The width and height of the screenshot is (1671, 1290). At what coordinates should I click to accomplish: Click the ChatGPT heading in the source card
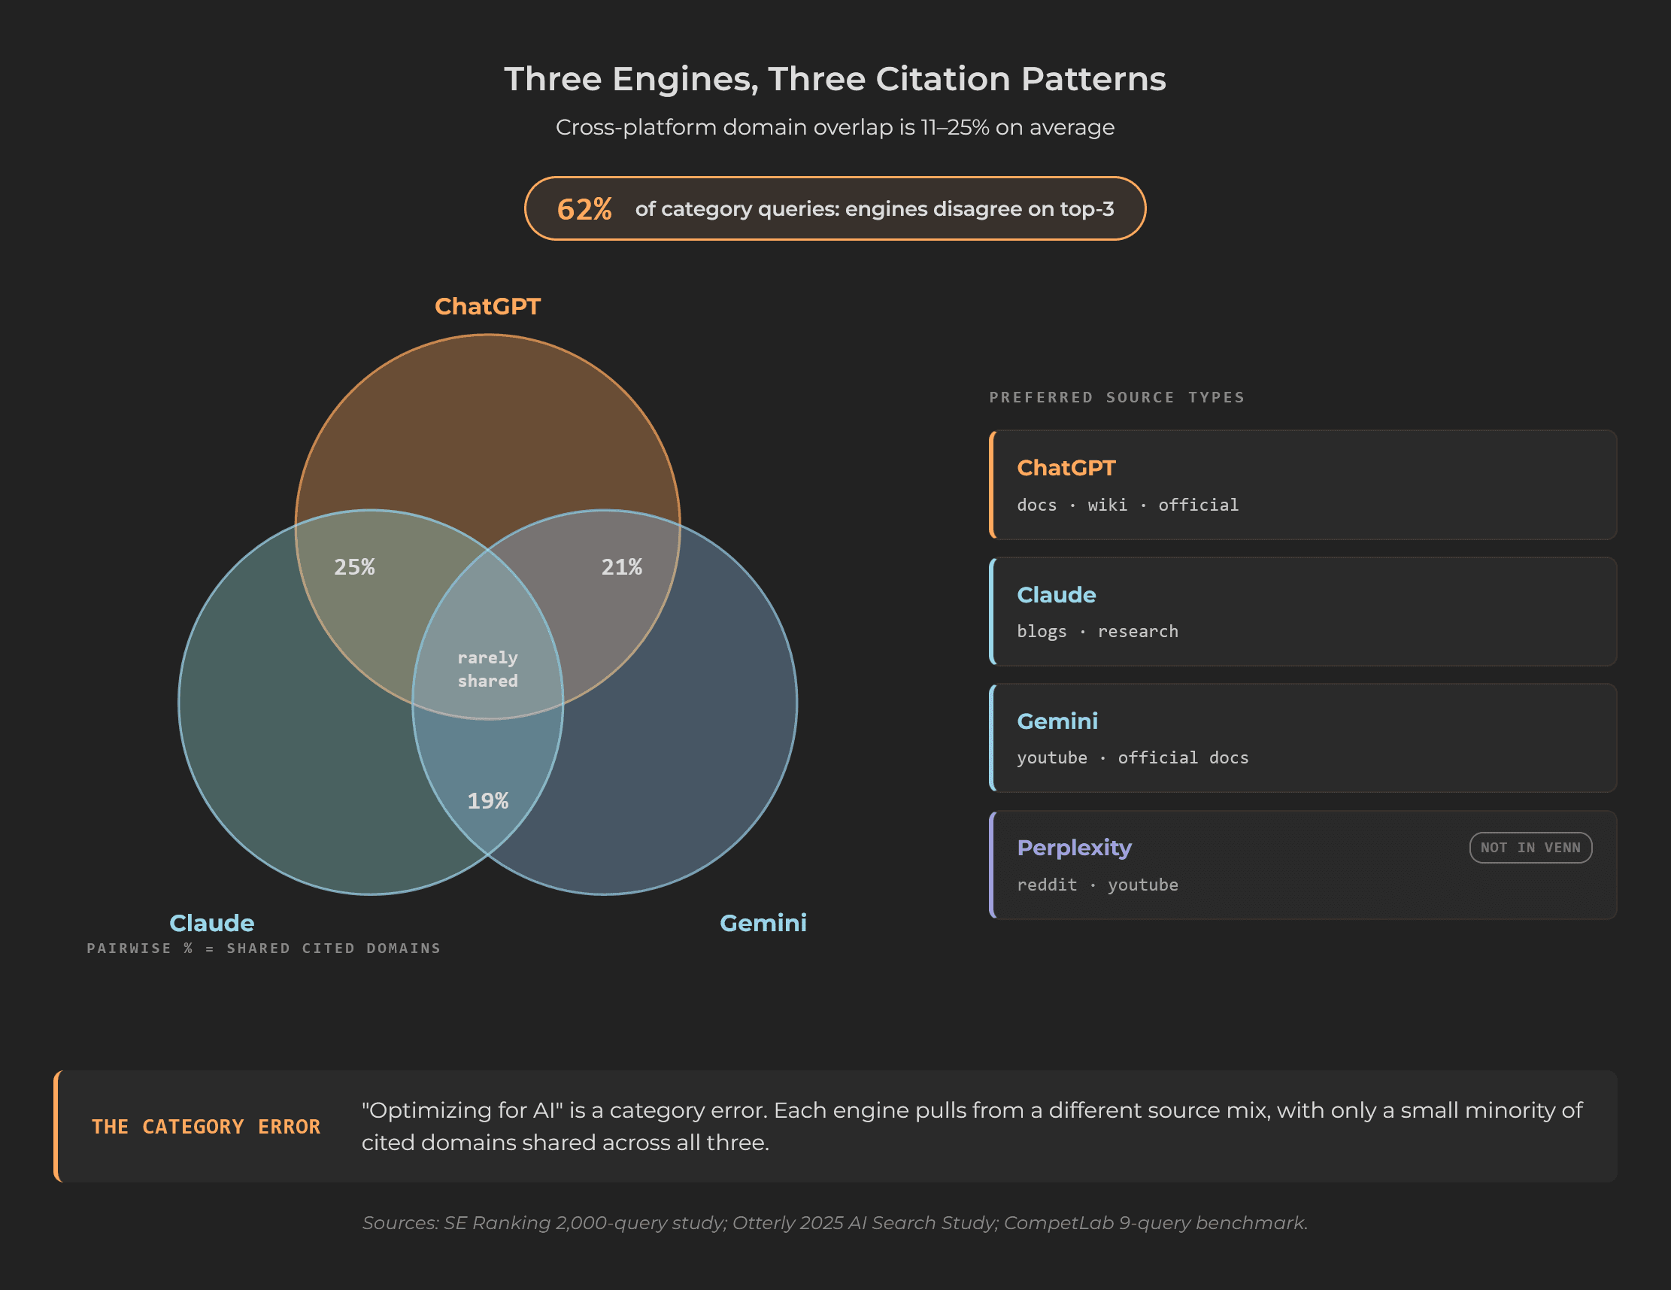(1066, 468)
